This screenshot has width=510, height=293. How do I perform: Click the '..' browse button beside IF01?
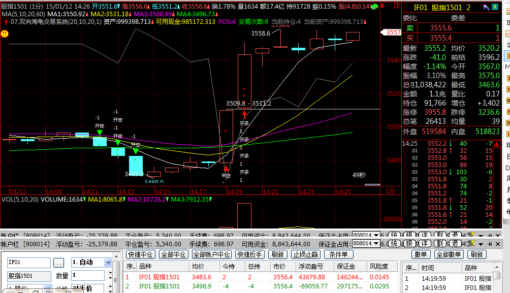tap(59, 263)
